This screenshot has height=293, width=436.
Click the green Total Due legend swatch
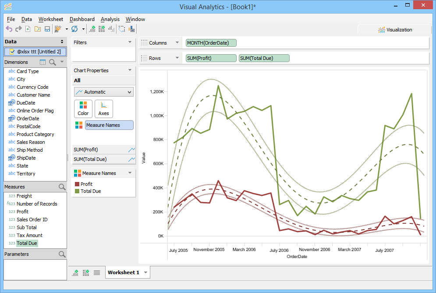tap(77, 191)
